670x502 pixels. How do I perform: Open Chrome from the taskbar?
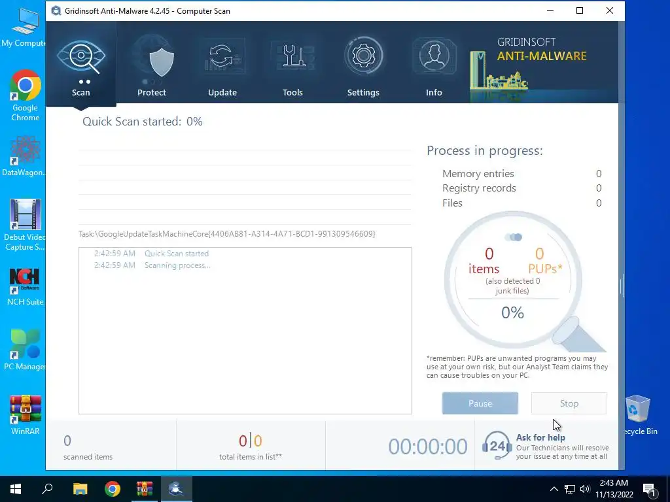[113, 489]
